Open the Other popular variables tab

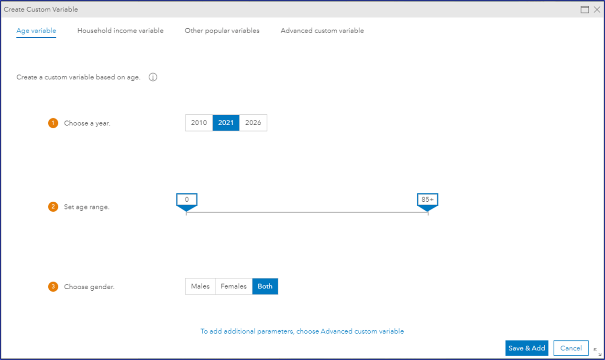tap(222, 30)
